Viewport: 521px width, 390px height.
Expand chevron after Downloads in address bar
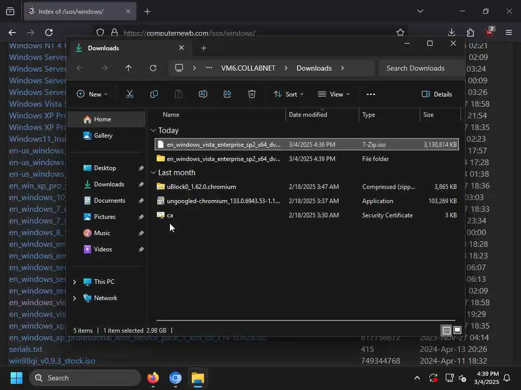(x=342, y=68)
